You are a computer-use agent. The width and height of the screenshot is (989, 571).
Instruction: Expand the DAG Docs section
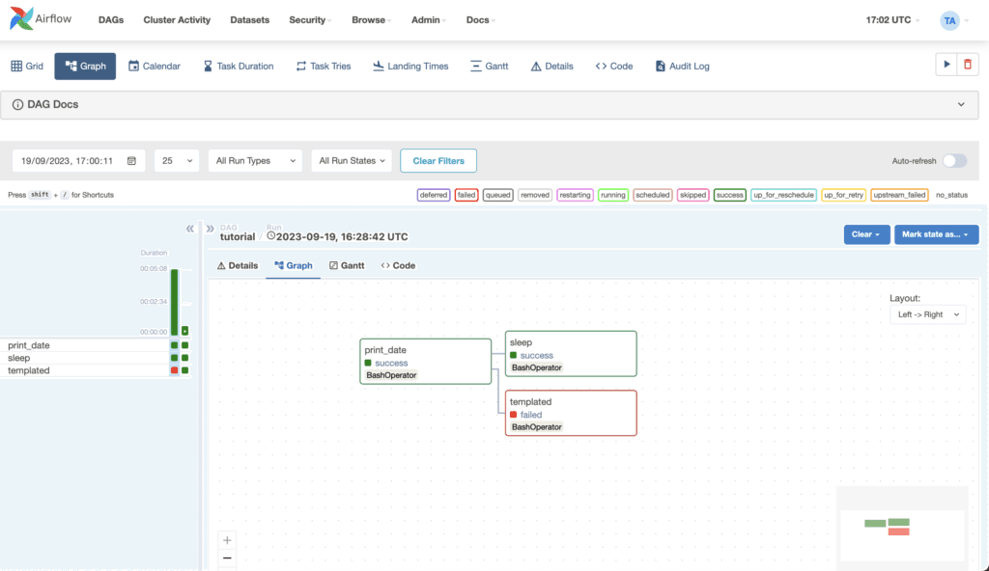960,104
